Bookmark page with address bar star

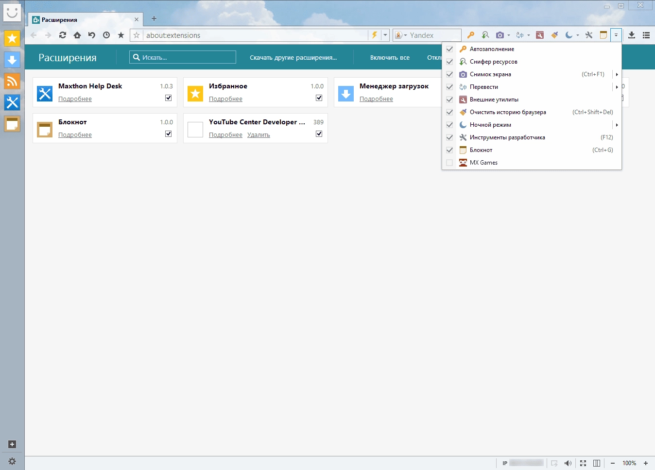pyautogui.click(x=137, y=35)
